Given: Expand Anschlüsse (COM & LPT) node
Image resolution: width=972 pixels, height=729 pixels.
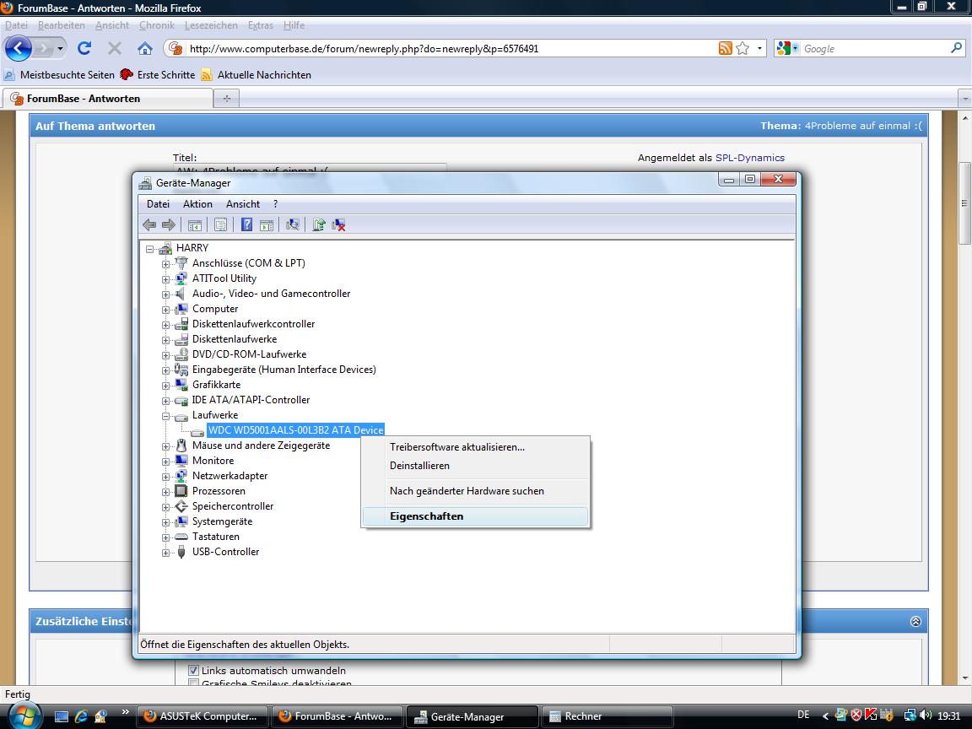Looking at the screenshot, I should coord(165,264).
